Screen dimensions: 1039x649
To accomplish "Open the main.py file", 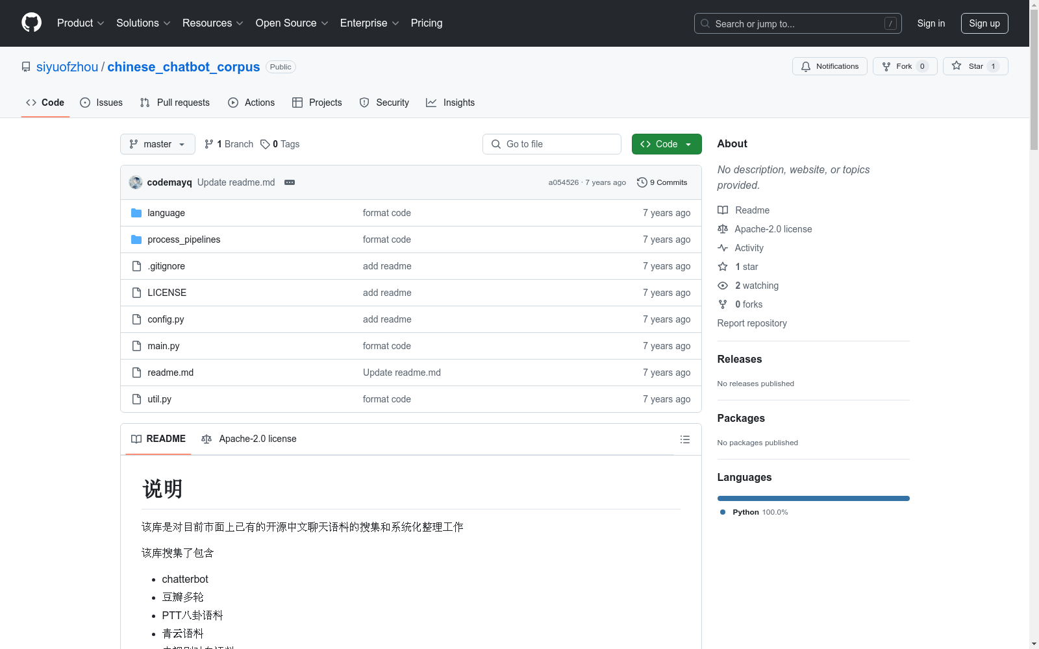I will (x=164, y=346).
